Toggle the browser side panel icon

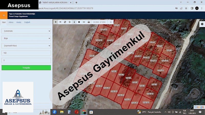click(x=192, y=8)
